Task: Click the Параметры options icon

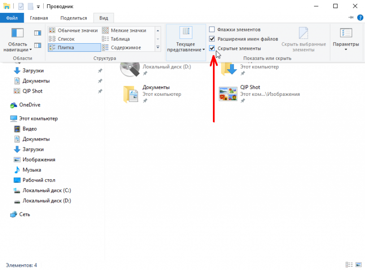Action: (346, 33)
